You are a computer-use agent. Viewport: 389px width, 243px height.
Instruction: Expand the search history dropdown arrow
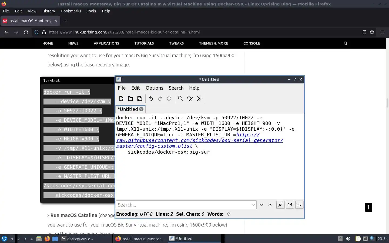[x=254, y=205]
